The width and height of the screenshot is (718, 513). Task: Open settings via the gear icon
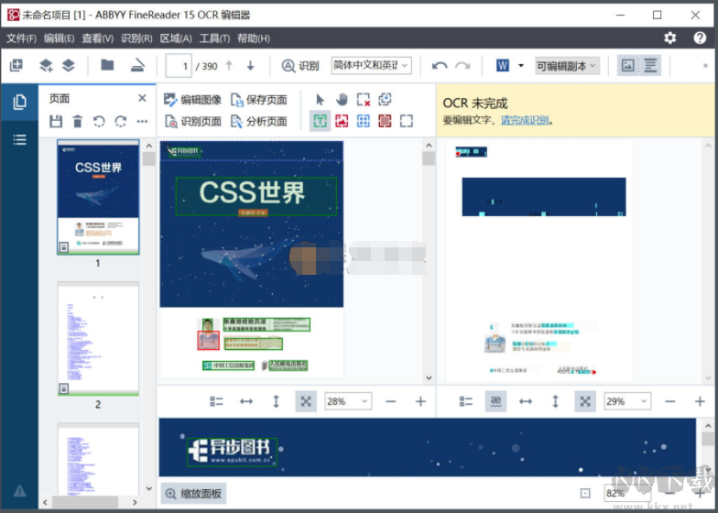[670, 38]
